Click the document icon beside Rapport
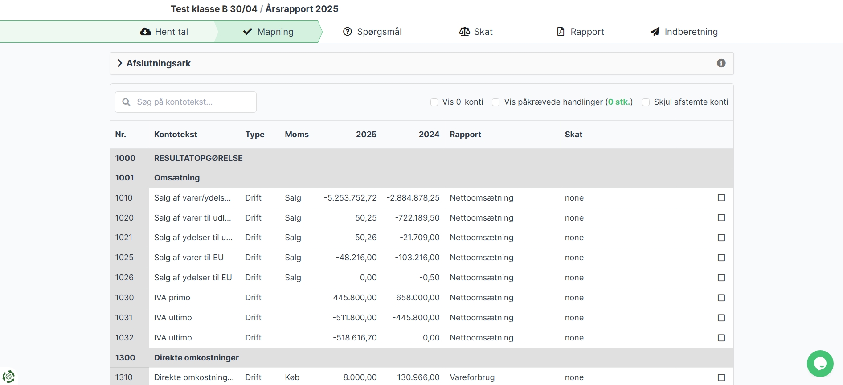The width and height of the screenshot is (843, 385). tap(561, 32)
